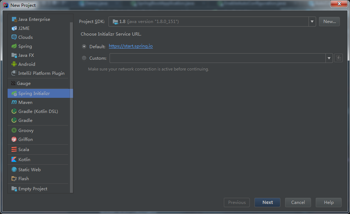This screenshot has width=350, height=214.
Task: Select Java Enterprise project type
Action: (x=39, y=19)
